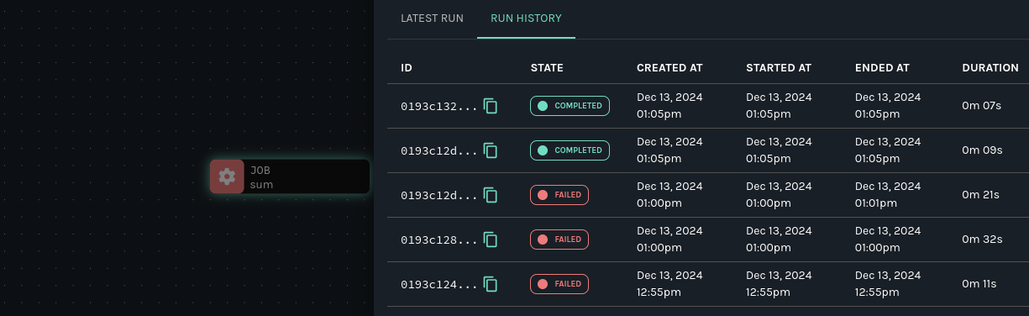
Task: Copy ID of the 0m 09s completed run
Action: pos(491,150)
